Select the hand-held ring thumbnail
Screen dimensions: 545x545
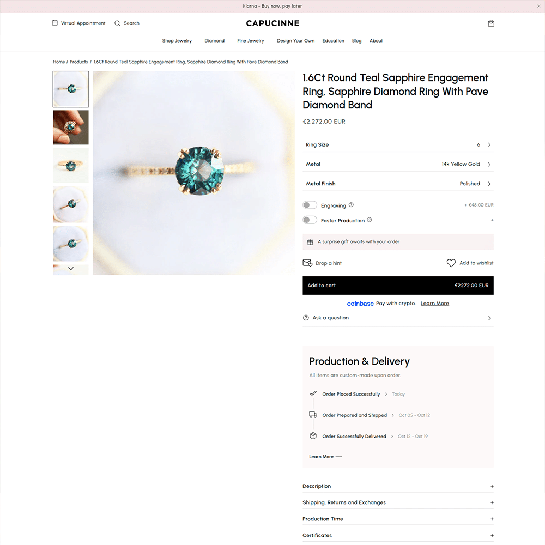coord(71,127)
